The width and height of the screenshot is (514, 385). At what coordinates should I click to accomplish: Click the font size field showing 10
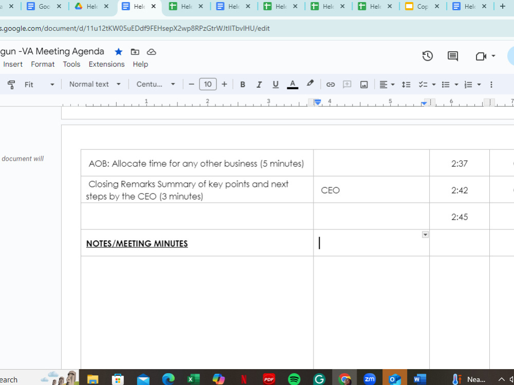(x=208, y=85)
